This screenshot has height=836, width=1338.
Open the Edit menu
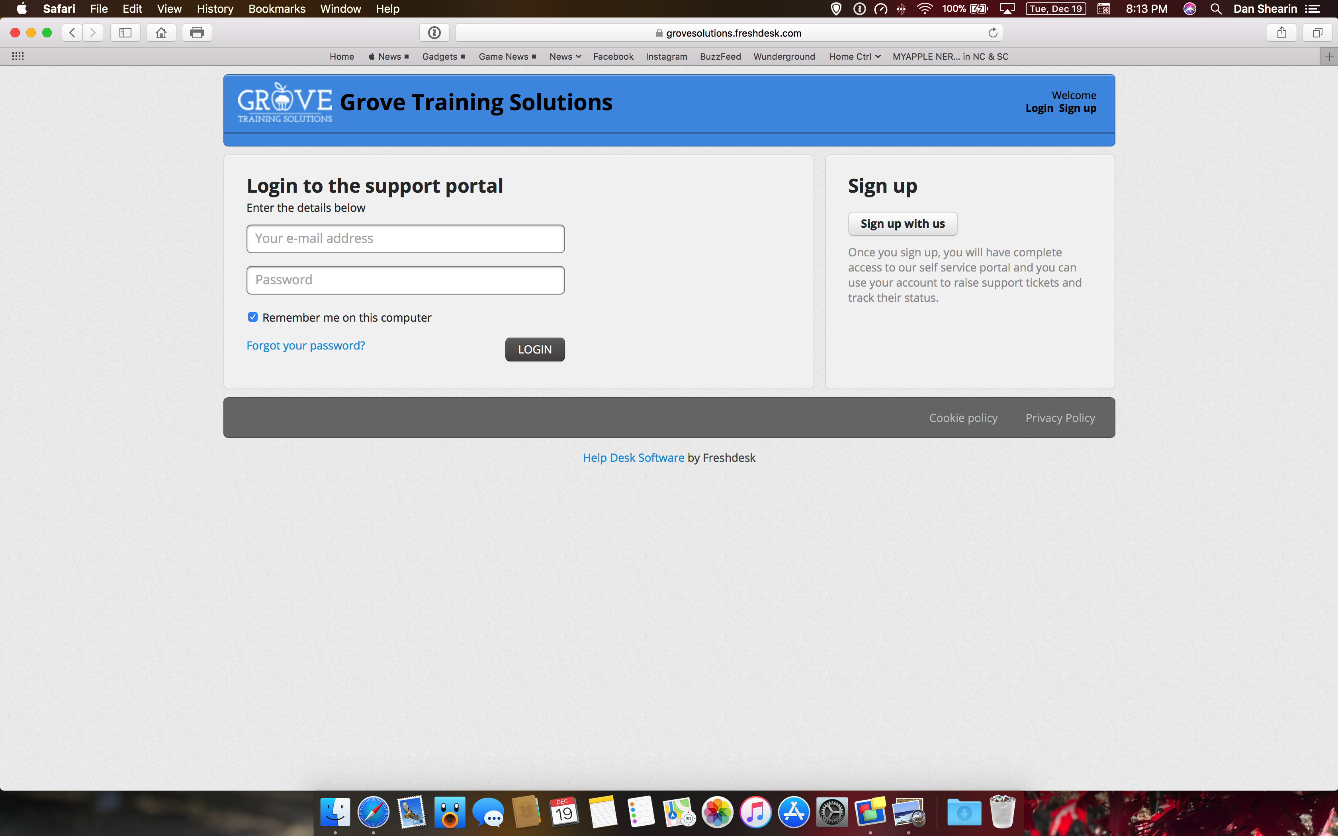point(132,9)
